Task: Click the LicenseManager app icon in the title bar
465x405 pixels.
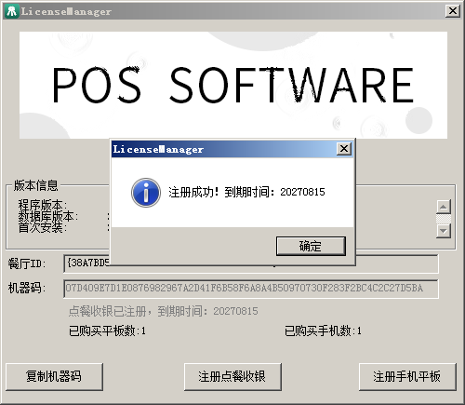Action: [12, 11]
